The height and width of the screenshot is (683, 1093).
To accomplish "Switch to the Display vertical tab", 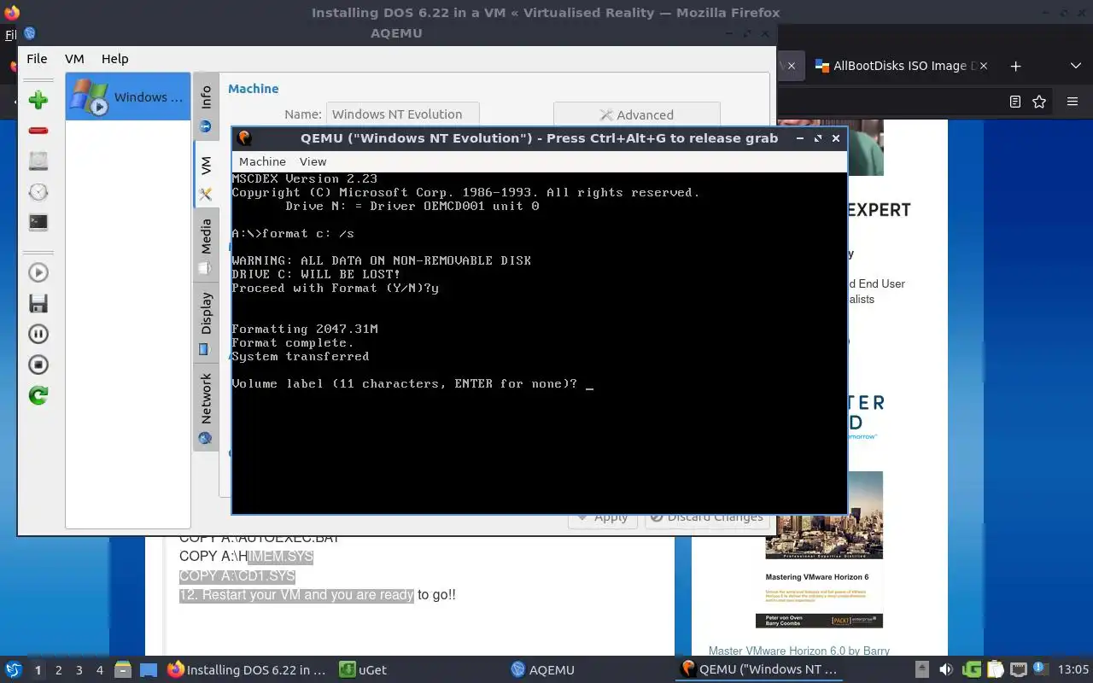I will (x=206, y=322).
